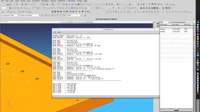
Task: Open the Information menu
Action: tap(45, 1)
